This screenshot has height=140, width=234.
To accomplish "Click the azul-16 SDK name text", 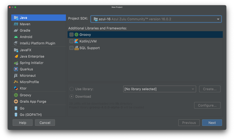I will 105,19.
